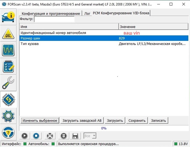Open the steering wheel help section
The image size is (190, 147).
click(8, 132)
